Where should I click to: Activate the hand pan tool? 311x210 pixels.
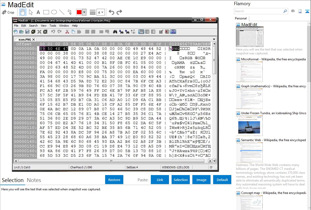pyautogui.click(x=23, y=12)
